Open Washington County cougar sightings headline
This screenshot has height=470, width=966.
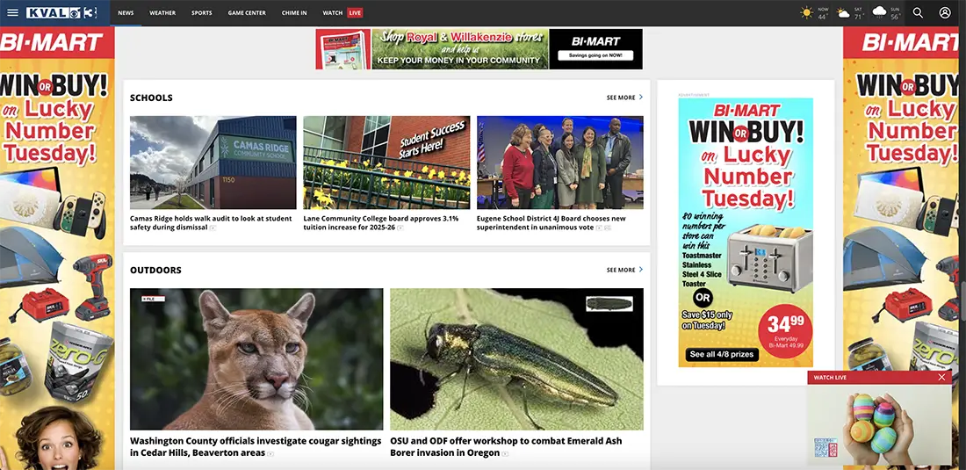[256, 446]
